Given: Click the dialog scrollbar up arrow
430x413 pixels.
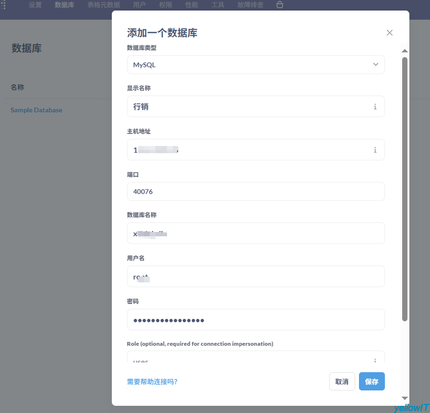Looking at the screenshot, I should point(405,51).
